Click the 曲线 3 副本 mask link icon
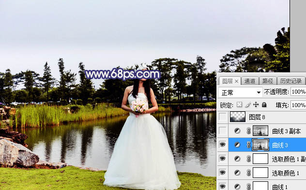Image resolution: width=306 pixels, height=190 pixels. click(248, 131)
